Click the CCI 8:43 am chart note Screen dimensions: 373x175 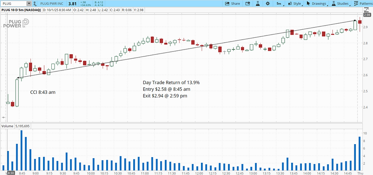click(43, 92)
